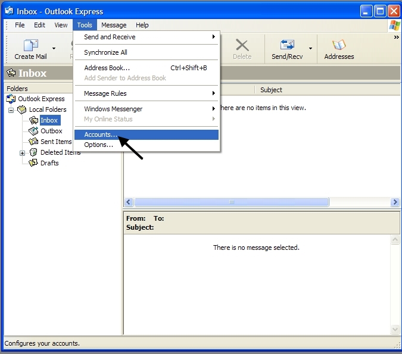Click the Create Mail toolbar icon
402x354 pixels.
(30, 46)
